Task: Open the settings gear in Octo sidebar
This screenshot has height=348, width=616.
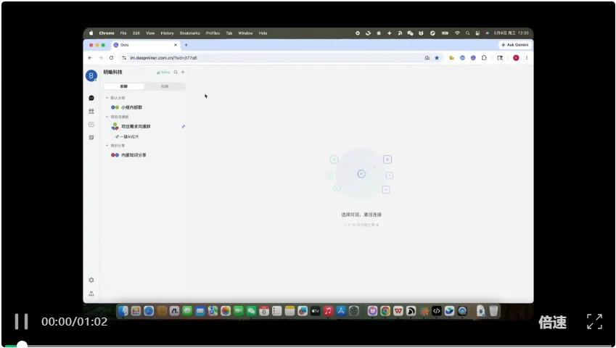Action: (x=91, y=280)
